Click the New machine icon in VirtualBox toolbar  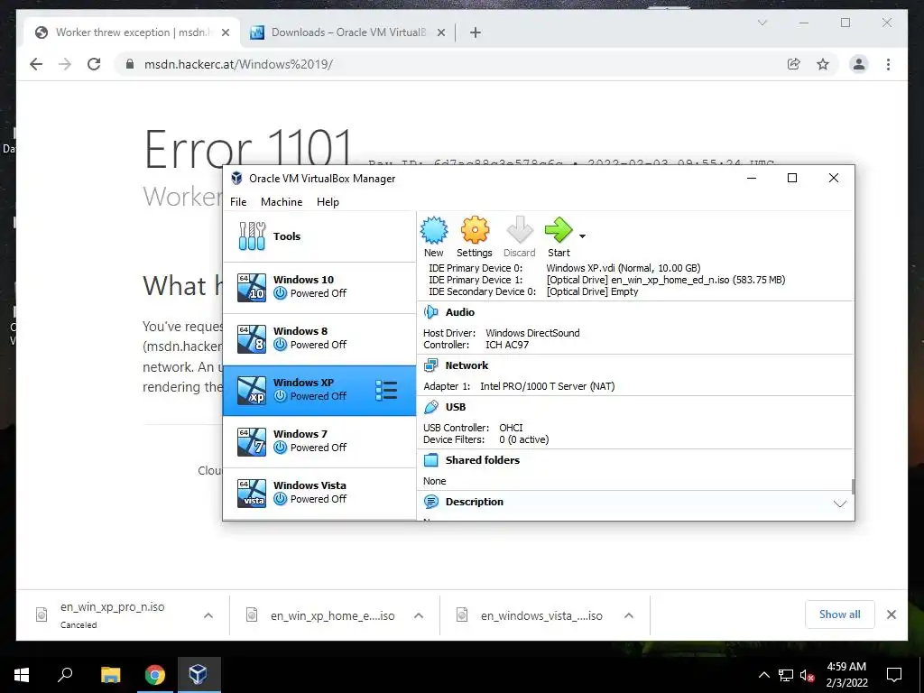434,230
